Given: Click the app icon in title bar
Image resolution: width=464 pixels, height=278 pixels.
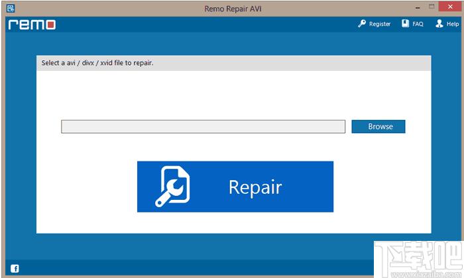Looking at the screenshot, I should click(11, 8).
